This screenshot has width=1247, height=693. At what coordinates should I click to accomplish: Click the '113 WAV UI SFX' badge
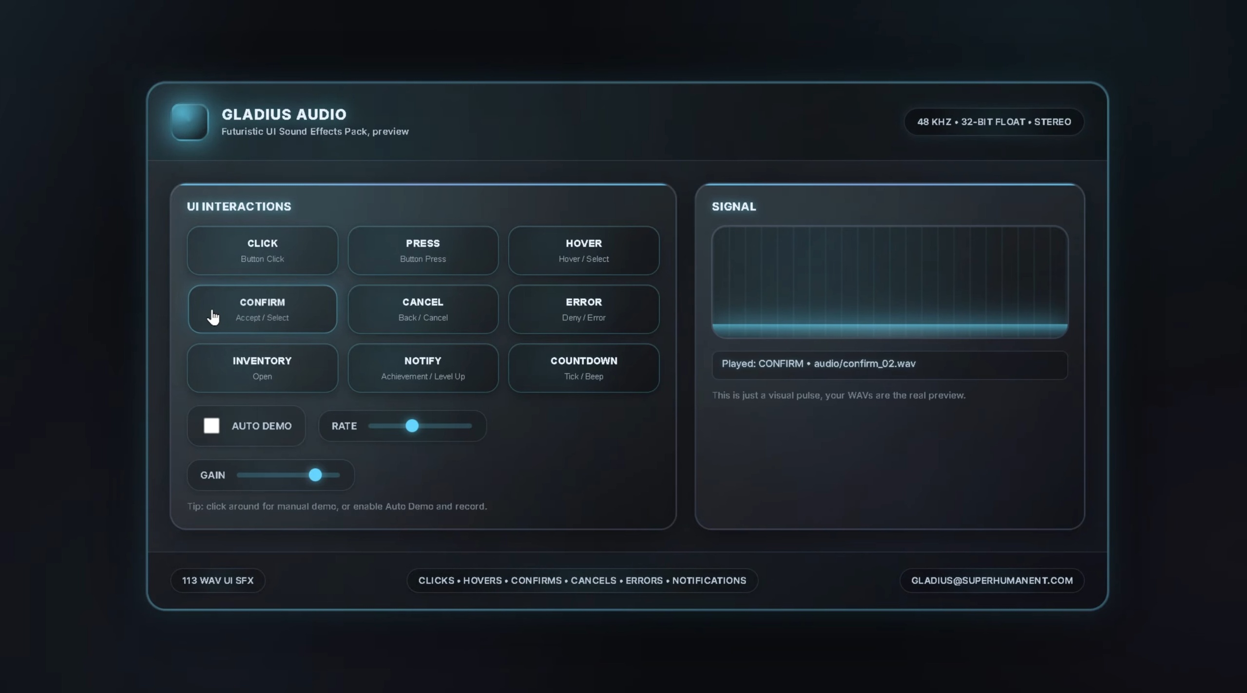pos(218,581)
